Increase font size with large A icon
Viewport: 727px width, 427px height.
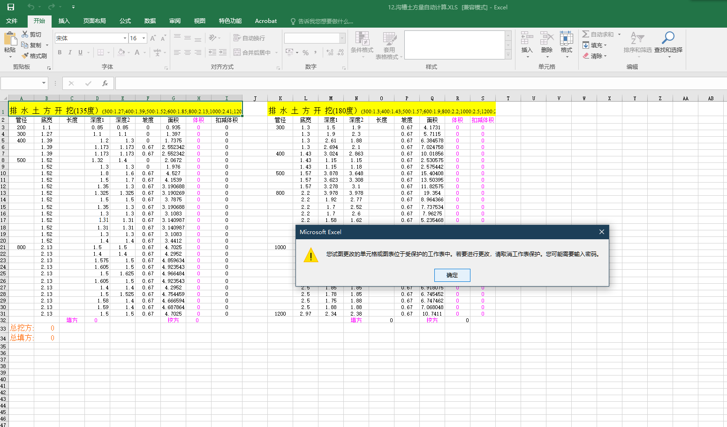pos(153,38)
